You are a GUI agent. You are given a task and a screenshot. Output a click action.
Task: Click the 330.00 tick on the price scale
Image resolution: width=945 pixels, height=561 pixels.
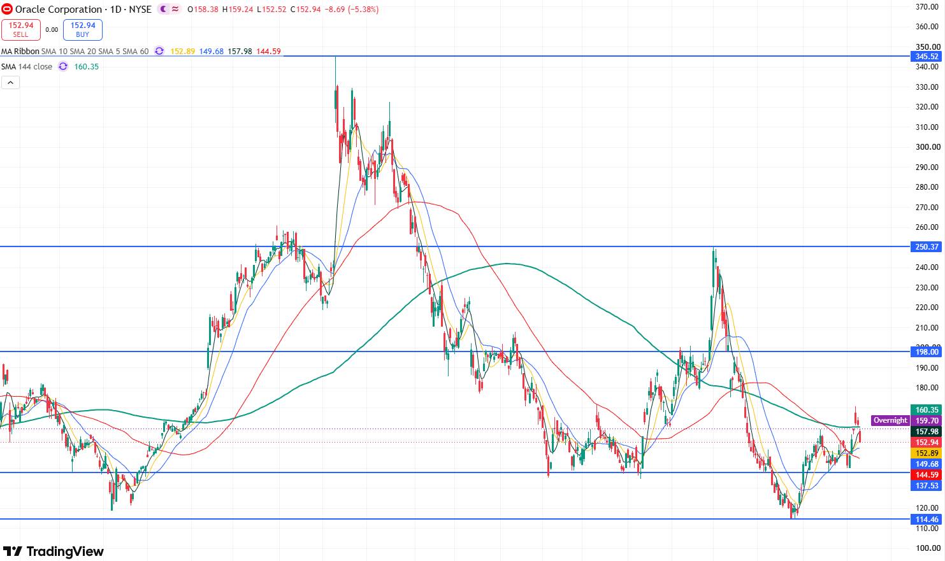coord(927,87)
